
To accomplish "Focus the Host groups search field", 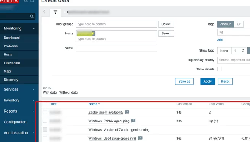I will [x=117, y=24].
